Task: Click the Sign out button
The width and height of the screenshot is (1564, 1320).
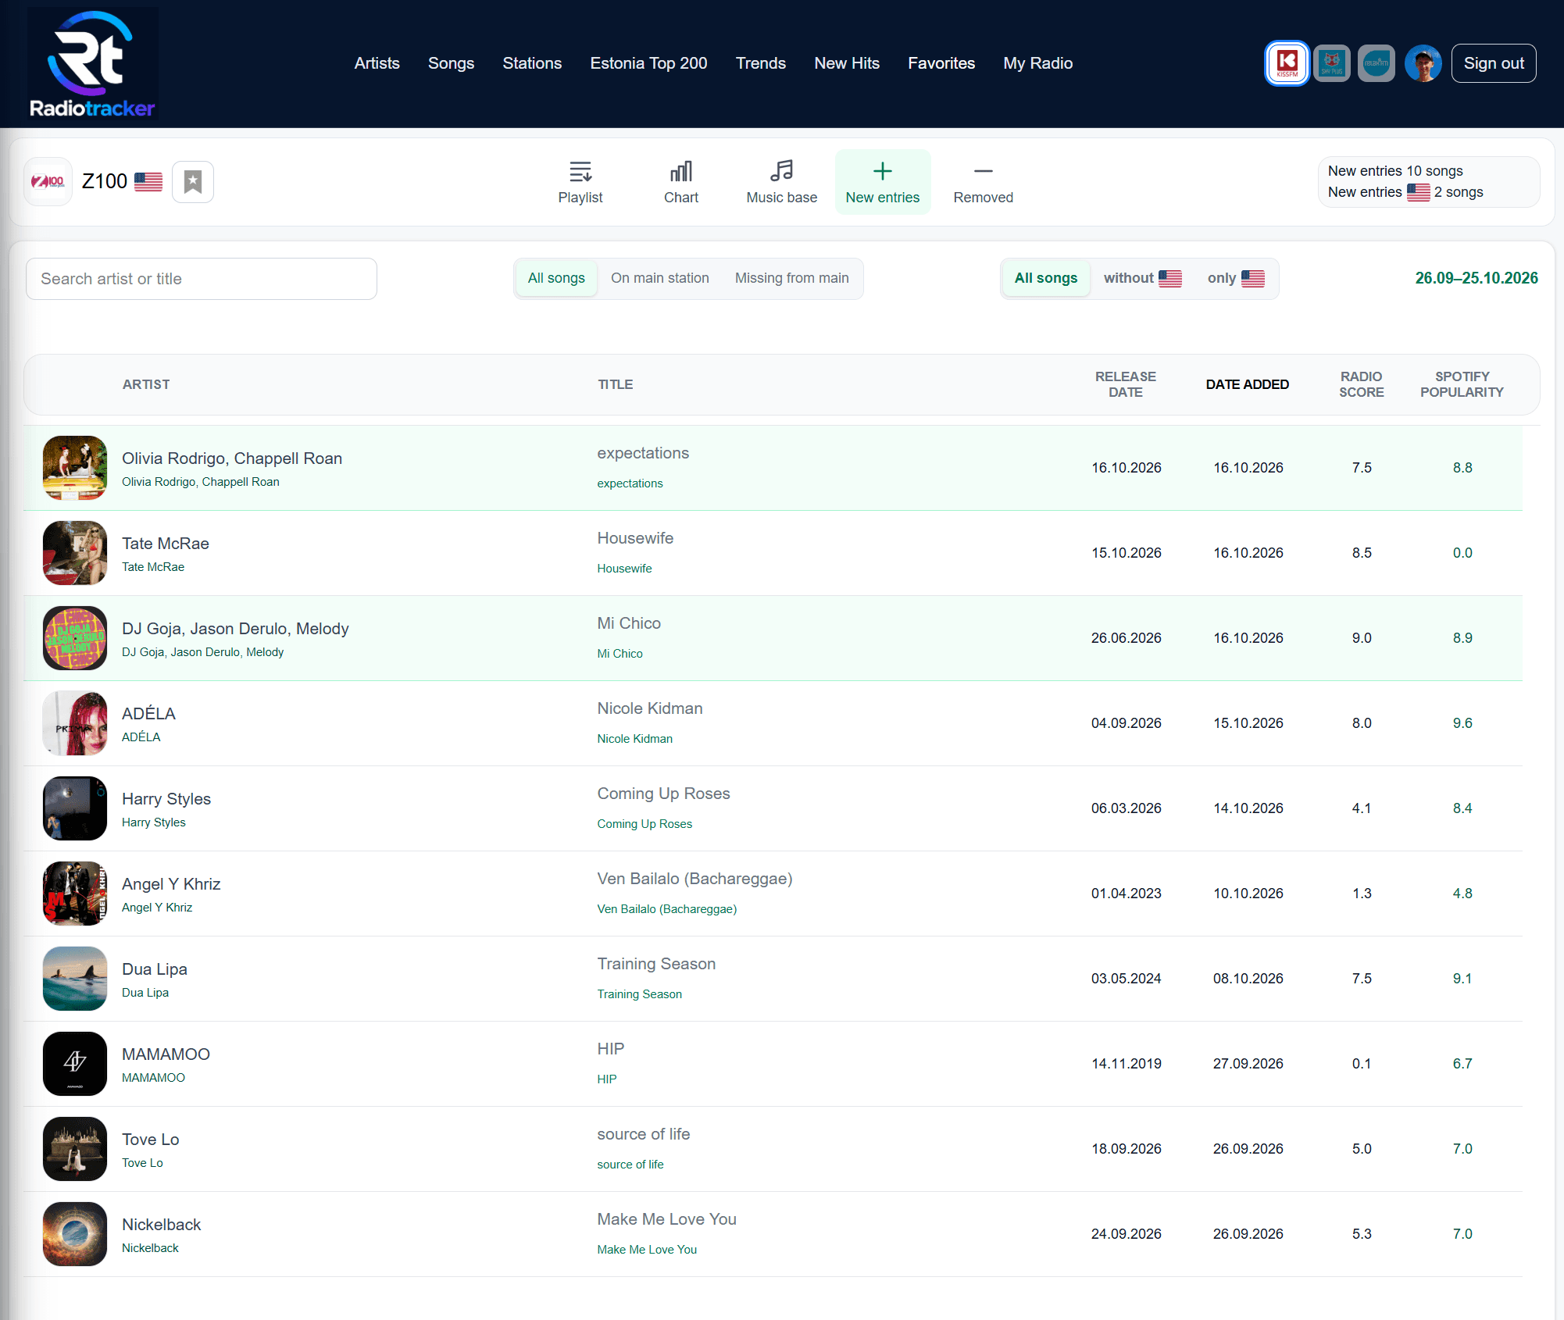Action: (1493, 63)
